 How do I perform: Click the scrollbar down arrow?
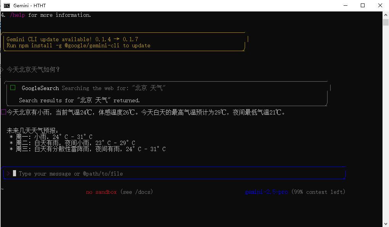[x=386, y=224]
